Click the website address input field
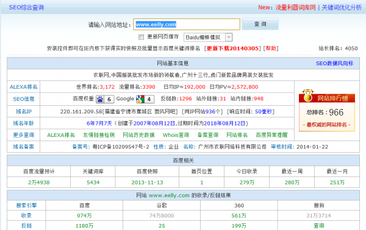 pyautogui.click(x=187, y=24)
